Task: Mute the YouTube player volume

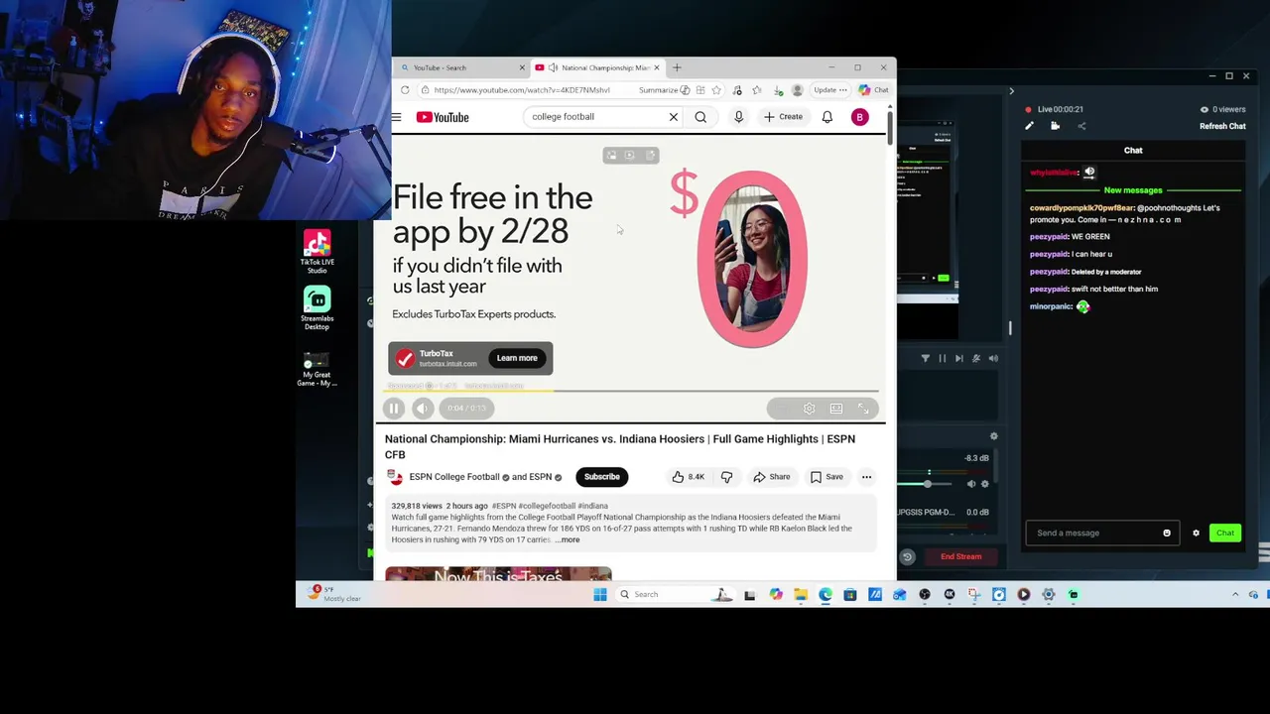Action: coord(423,409)
